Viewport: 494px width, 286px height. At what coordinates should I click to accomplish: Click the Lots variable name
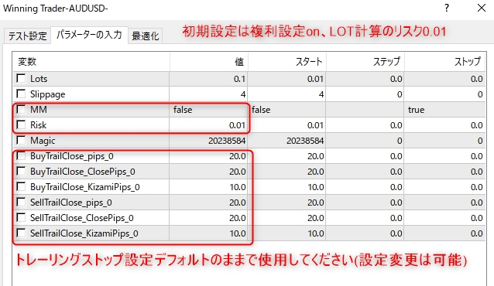point(39,79)
